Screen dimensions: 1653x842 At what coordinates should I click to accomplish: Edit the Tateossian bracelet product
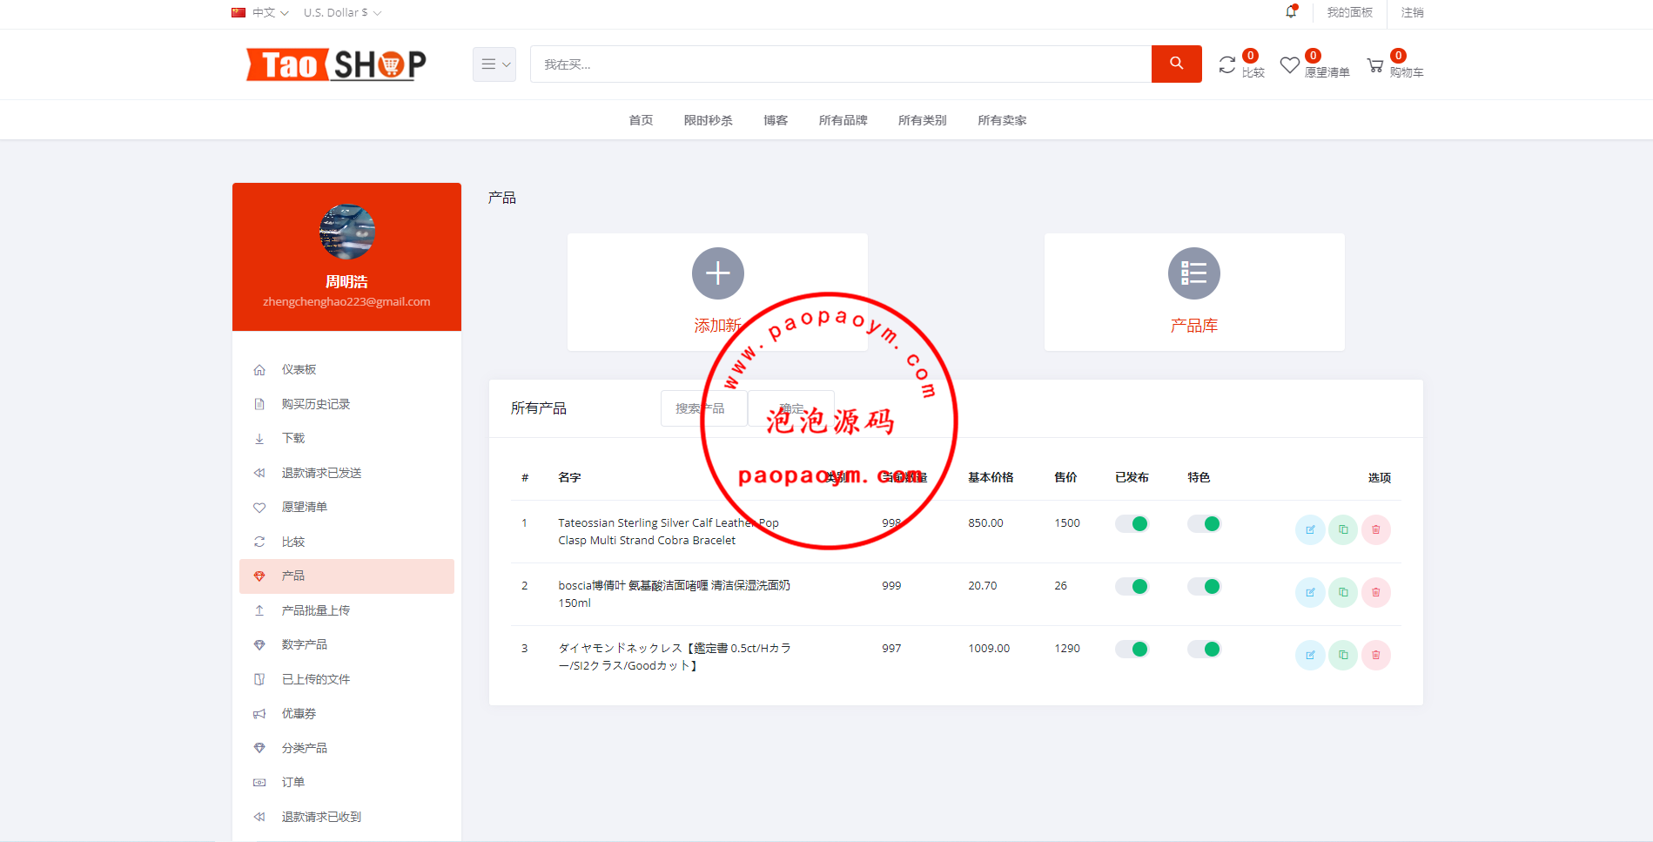[x=1310, y=529]
